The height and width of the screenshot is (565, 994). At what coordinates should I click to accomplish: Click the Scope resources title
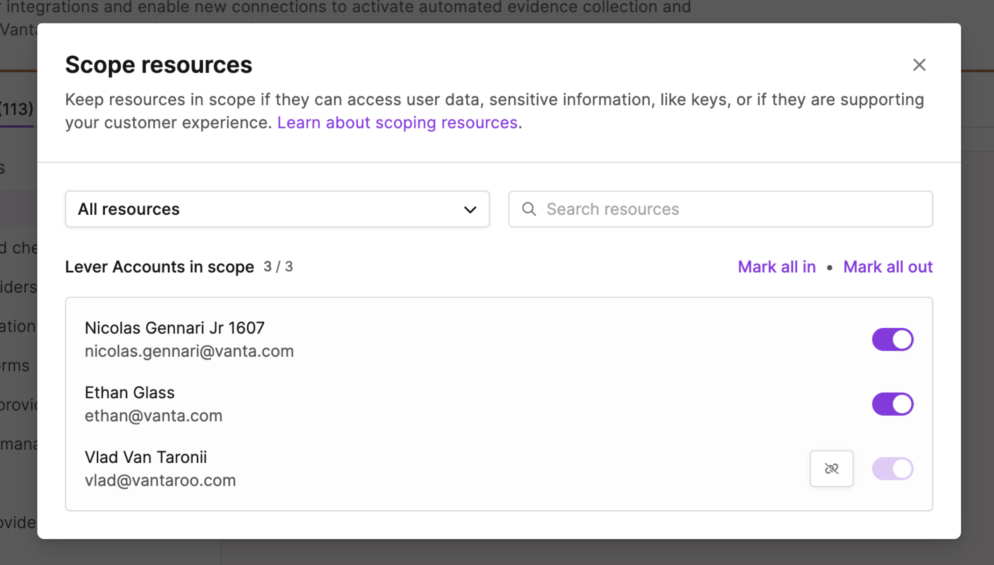point(158,64)
